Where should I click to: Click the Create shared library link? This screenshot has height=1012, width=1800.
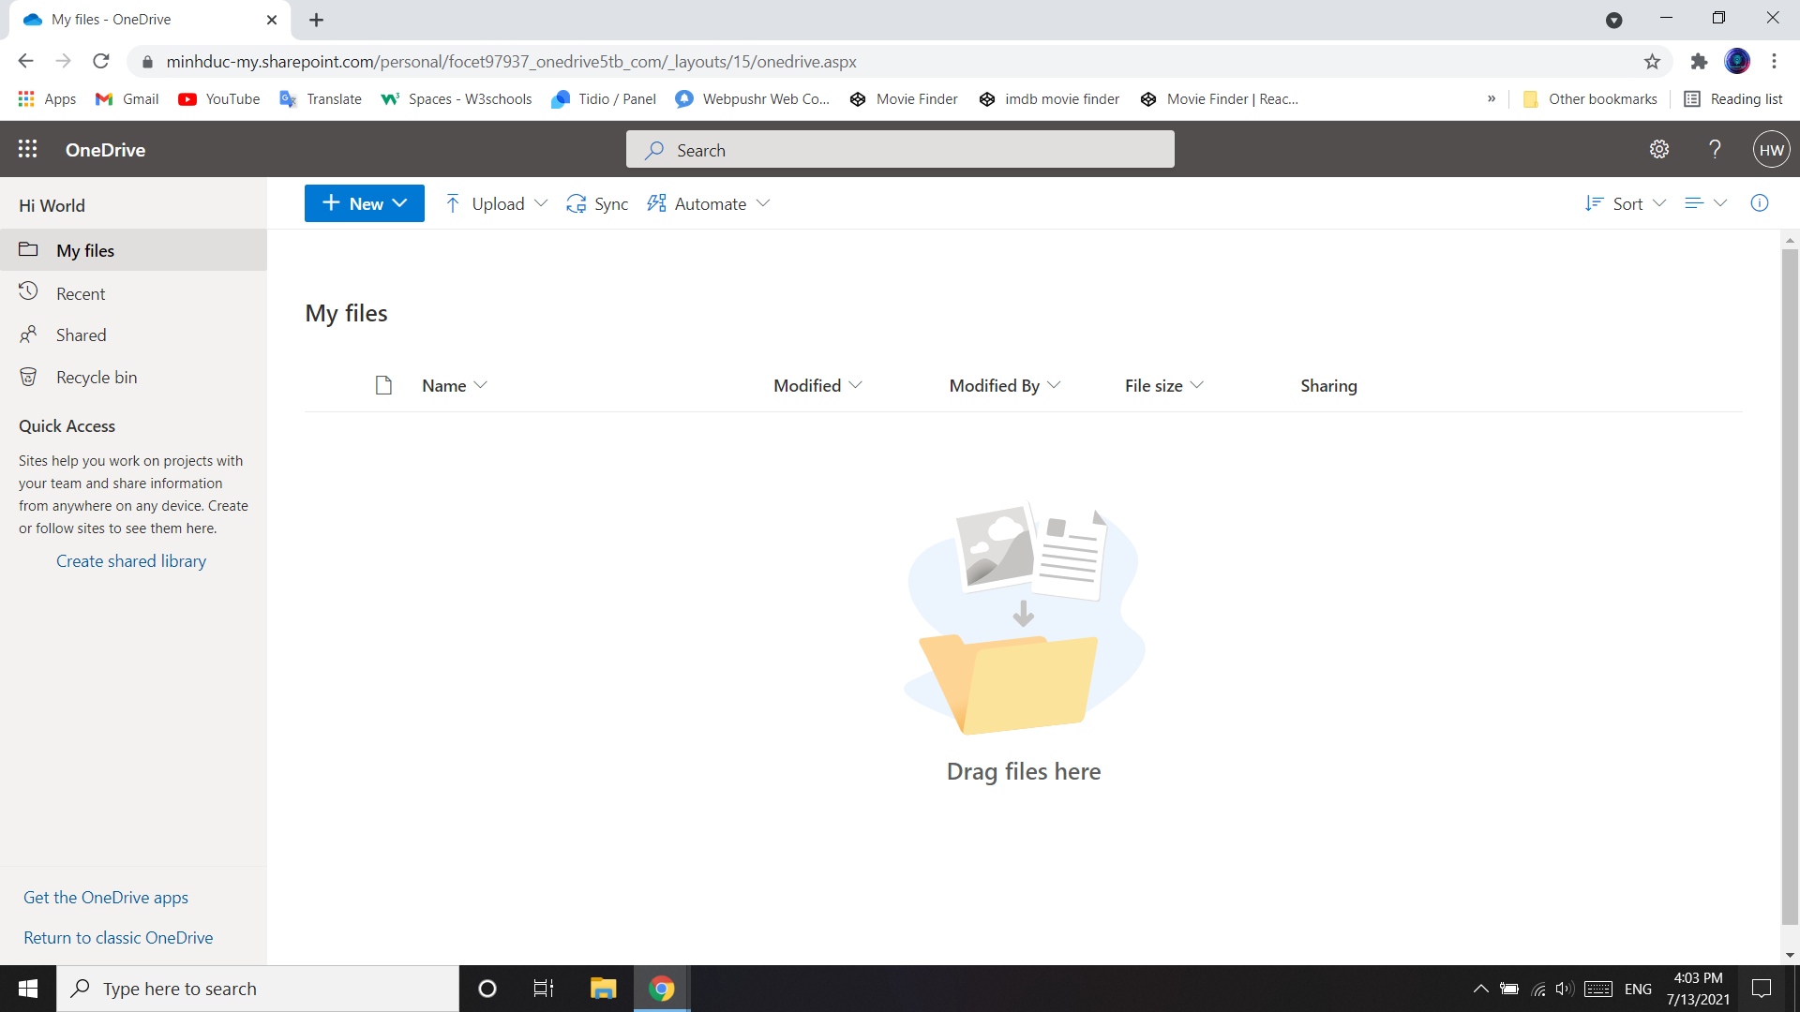click(x=130, y=560)
